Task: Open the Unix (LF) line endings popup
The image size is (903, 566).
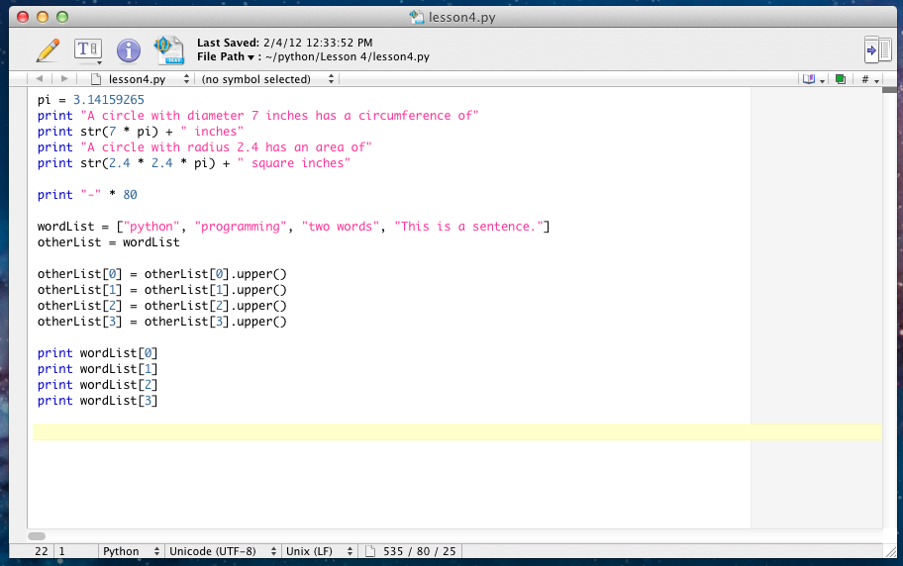Action: pos(319,551)
